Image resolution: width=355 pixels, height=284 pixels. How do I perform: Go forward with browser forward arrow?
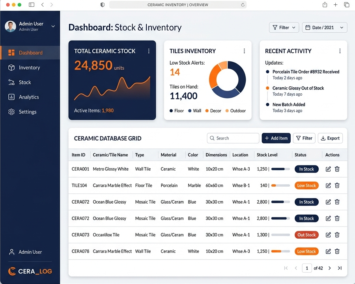click(x=52, y=4)
